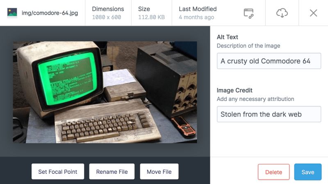Click the Size 112.80 KB info
The height and width of the screenshot is (184, 328).
click(151, 13)
